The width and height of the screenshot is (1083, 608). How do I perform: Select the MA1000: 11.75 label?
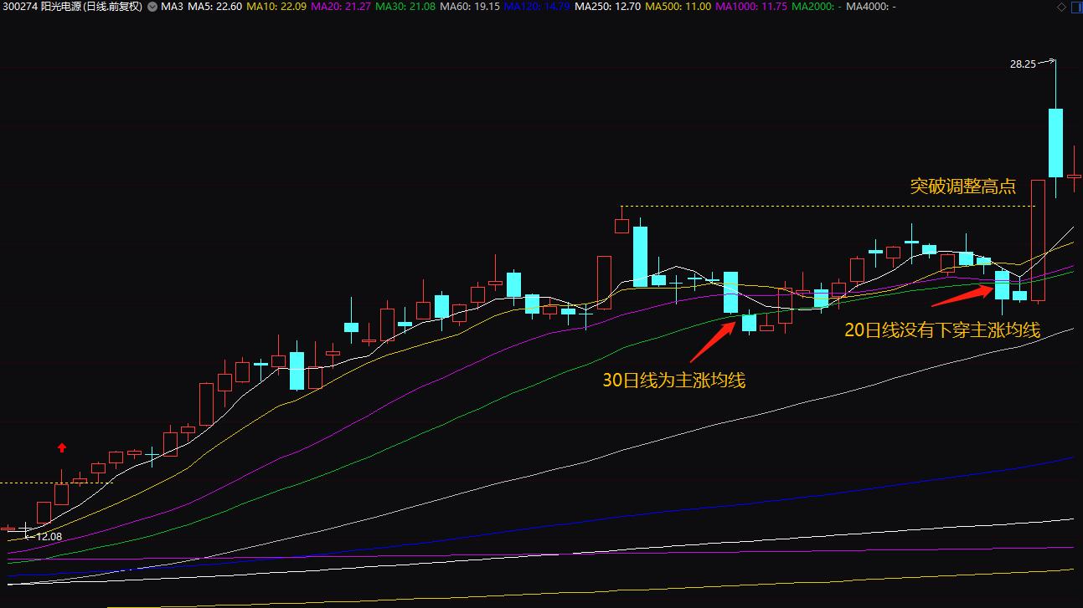(750, 7)
